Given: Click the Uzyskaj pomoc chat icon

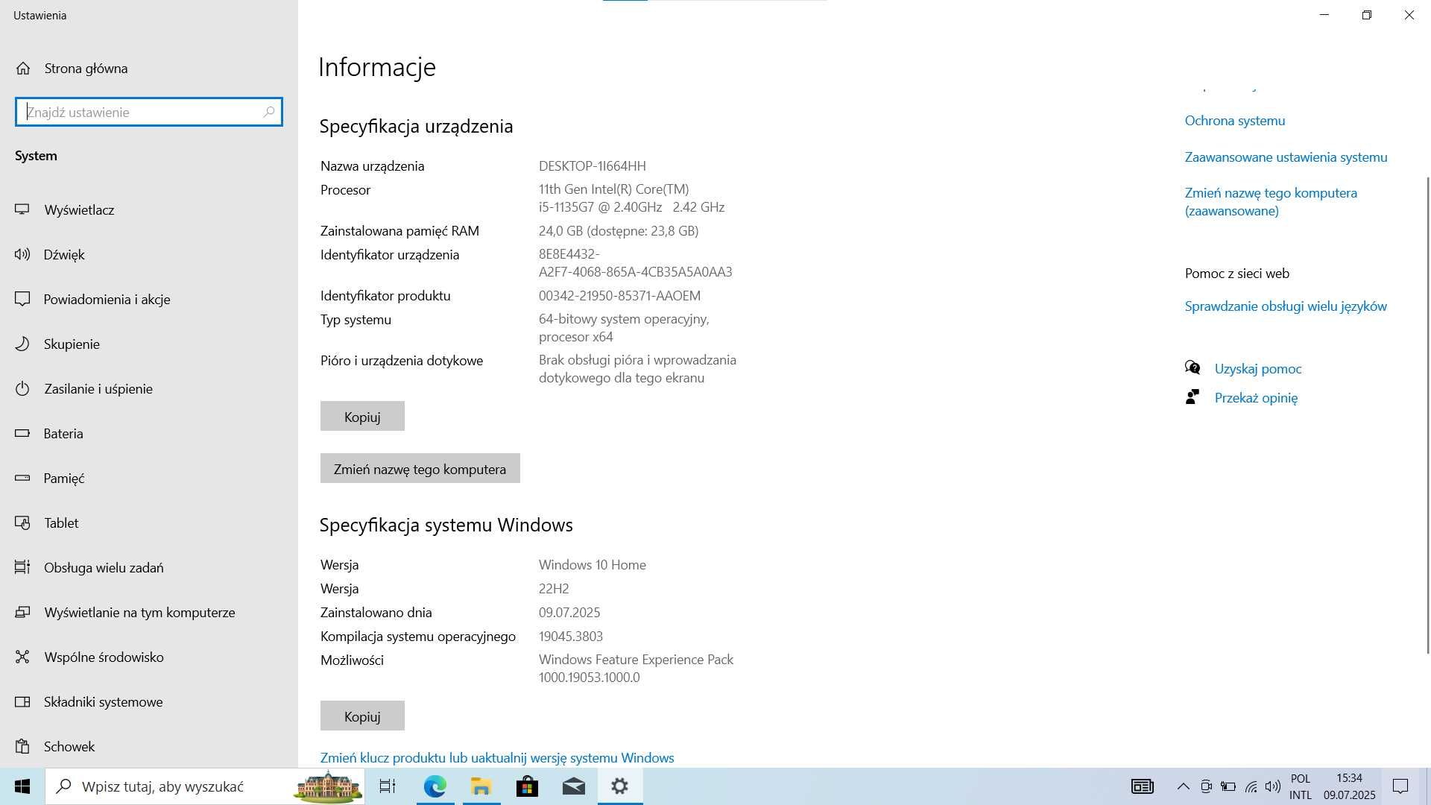Looking at the screenshot, I should point(1192,367).
